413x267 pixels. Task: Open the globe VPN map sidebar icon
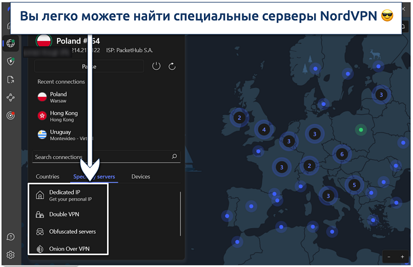click(11, 43)
